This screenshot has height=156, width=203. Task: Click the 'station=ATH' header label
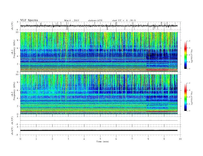(95, 20)
